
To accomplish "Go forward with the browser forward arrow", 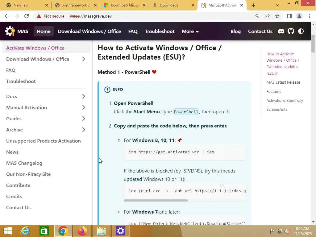I will (17, 16).
